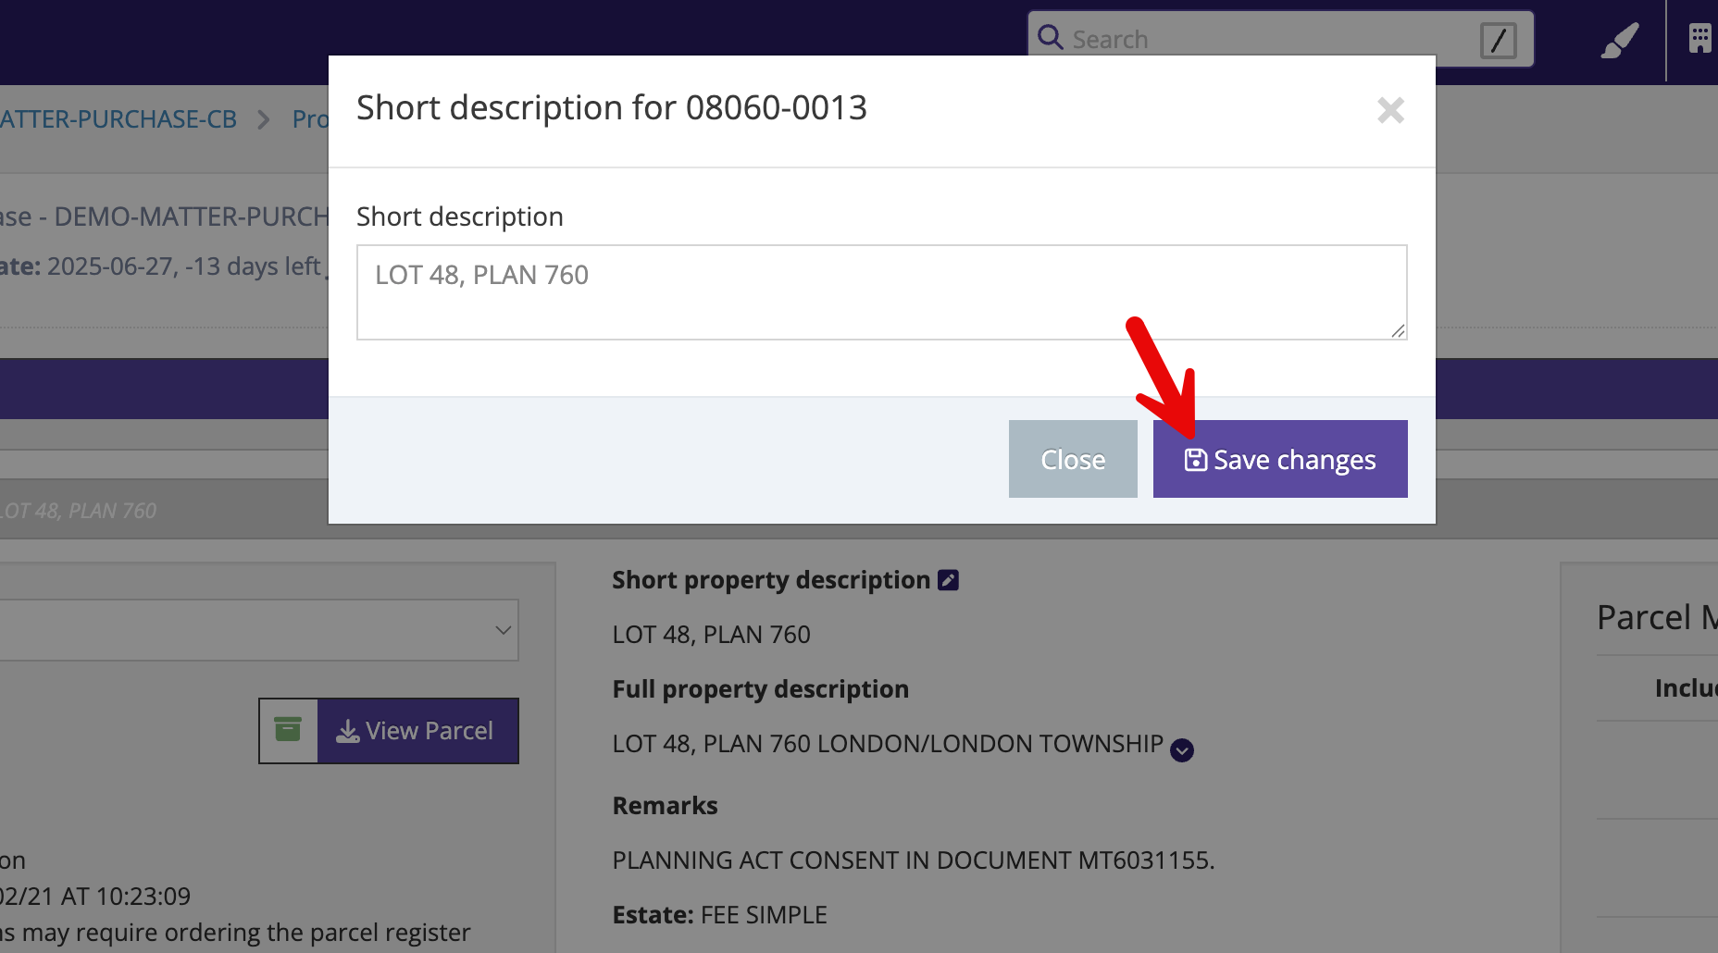Viewport: 1718px width, 953px height.
Task: Open the 'Pro' breadcrumb link
Action: [310, 119]
